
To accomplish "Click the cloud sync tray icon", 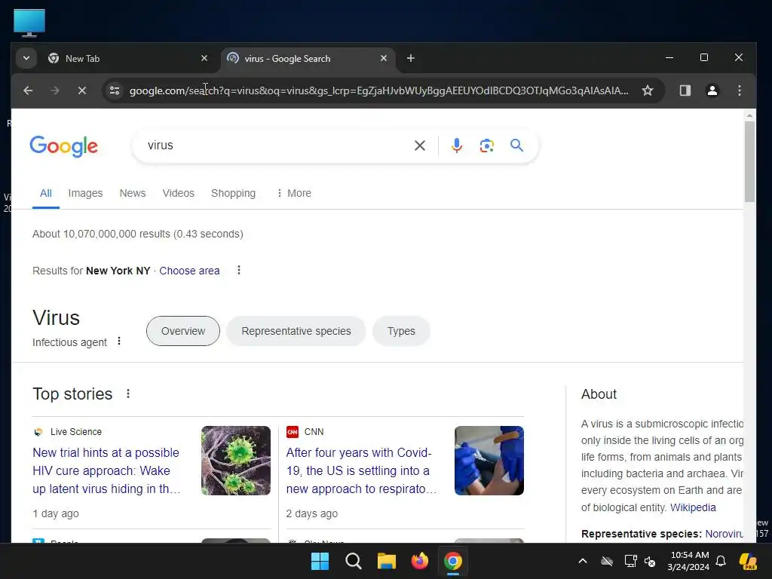I will pyautogui.click(x=607, y=561).
